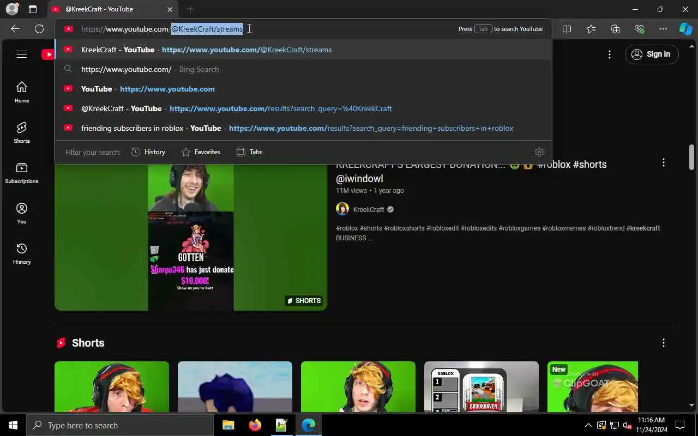Click the taskbar search box
Viewport: 698px width, 436px height.
(120, 425)
